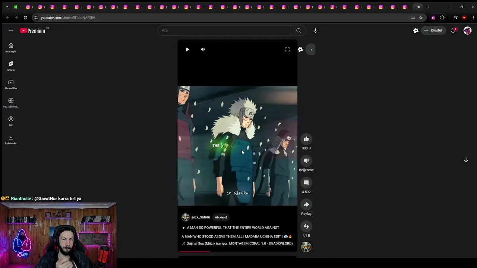Image resolution: width=477 pixels, height=268 pixels.
Task: Open Lx_Satoru channel avatar
Action: [x=186, y=217]
